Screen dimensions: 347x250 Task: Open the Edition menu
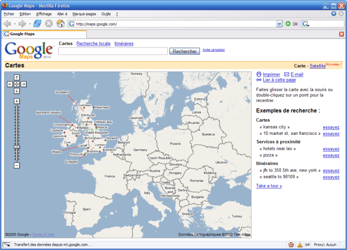click(x=25, y=14)
